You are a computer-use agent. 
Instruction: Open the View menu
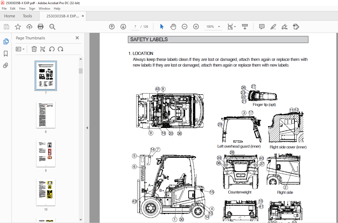(x=22, y=9)
